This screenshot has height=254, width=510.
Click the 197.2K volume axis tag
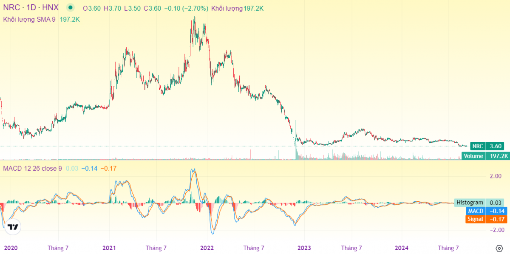497,156
